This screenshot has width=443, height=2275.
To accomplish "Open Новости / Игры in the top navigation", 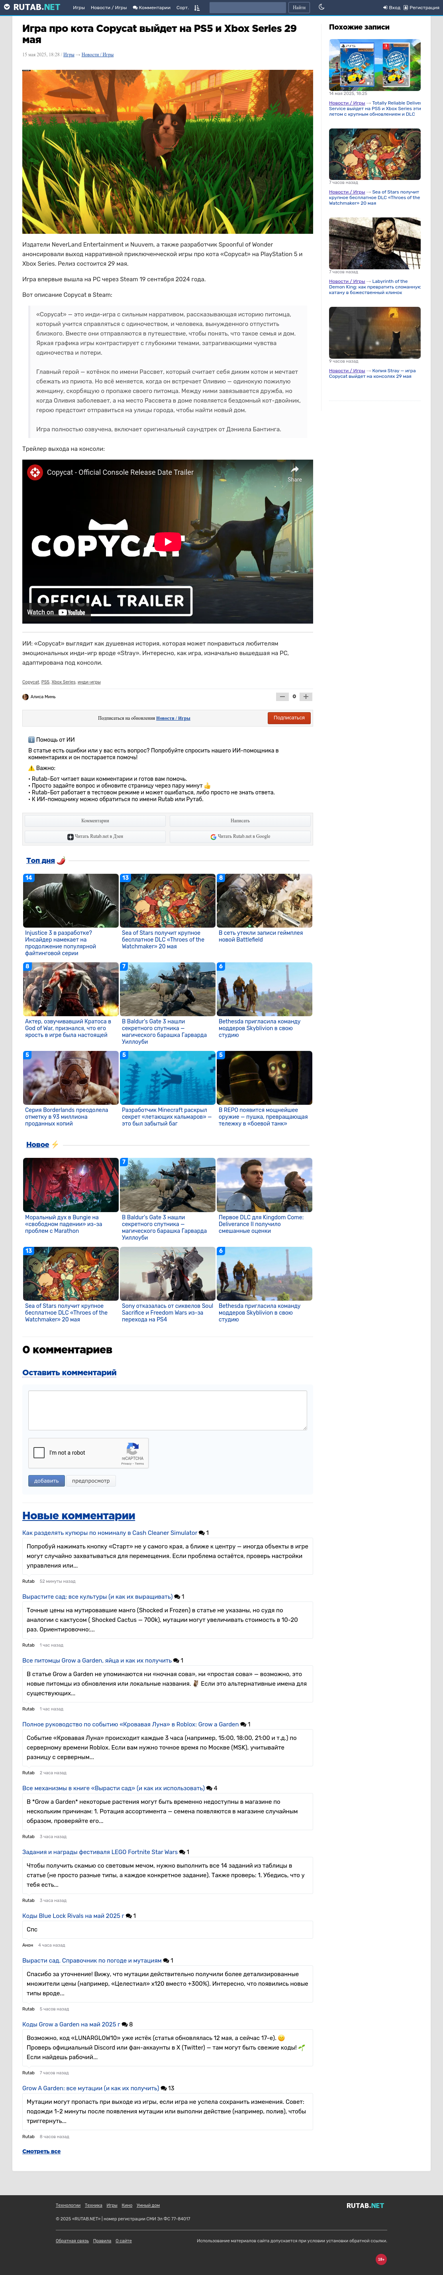I will click(x=108, y=7).
